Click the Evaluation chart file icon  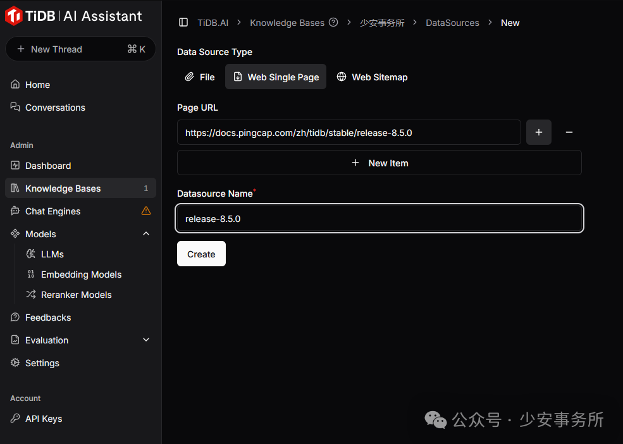(x=15, y=340)
